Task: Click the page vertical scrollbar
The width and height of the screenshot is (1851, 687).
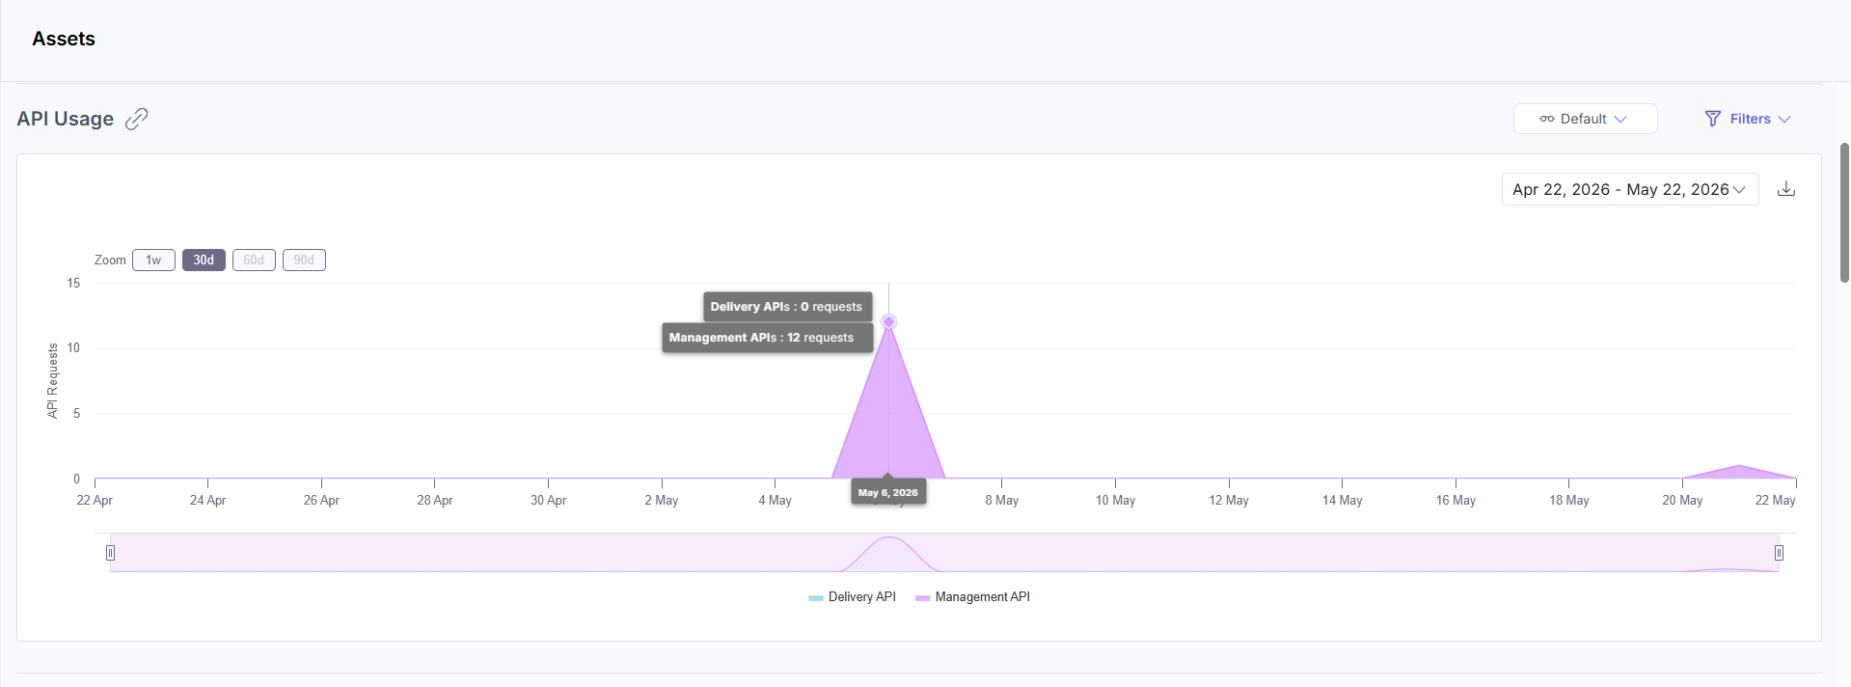Action: (x=1844, y=212)
